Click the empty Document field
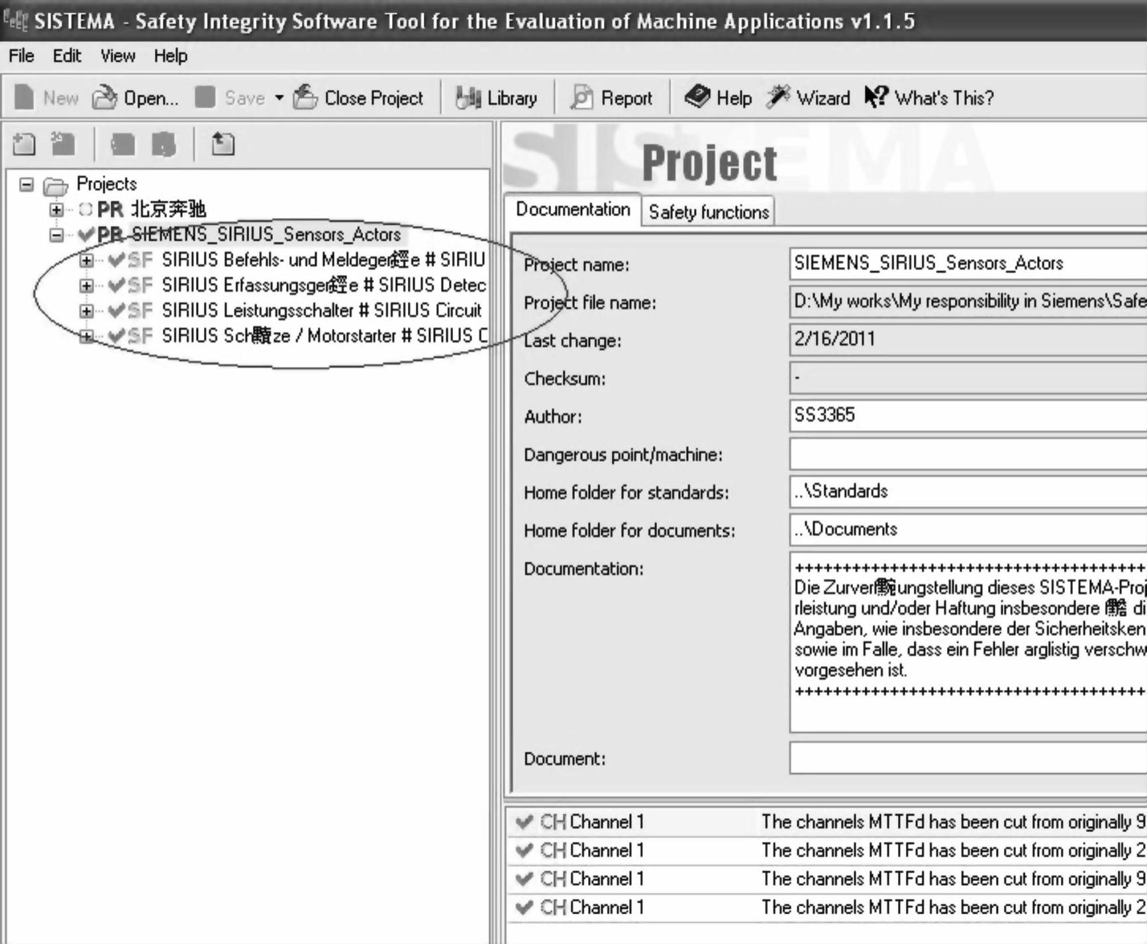 coord(968,758)
